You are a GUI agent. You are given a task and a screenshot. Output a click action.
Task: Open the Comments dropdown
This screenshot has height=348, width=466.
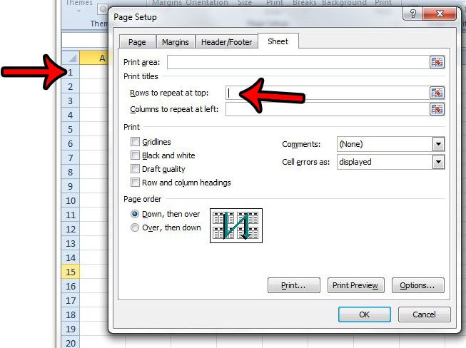tap(438, 144)
